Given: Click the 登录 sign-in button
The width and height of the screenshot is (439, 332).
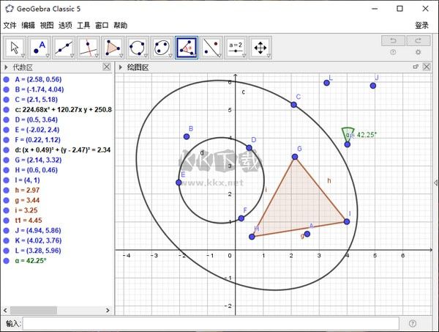Looking at the screenshot, I should coord(422,25).
